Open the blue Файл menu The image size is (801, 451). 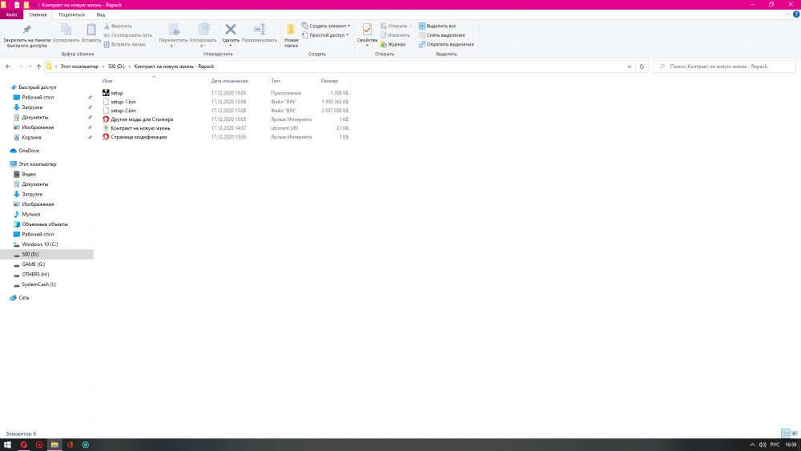click(x=11, y=14)
